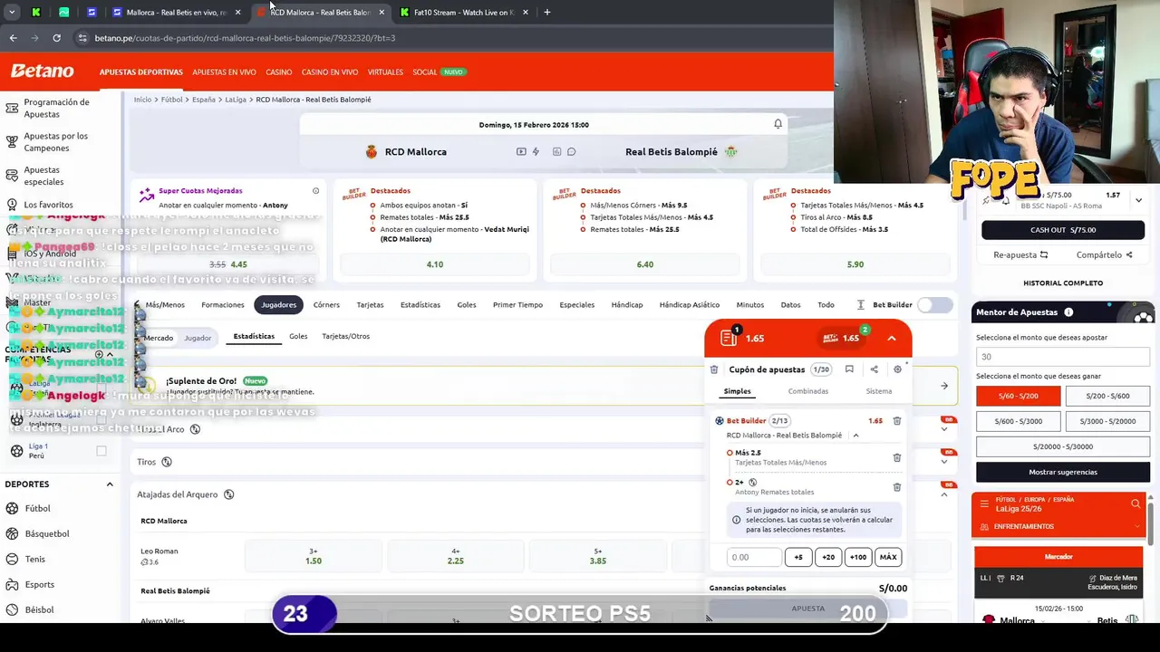1160x652 pixels.
Task: Toggle the Bet Builder switch
Action: tap(935, 305)
